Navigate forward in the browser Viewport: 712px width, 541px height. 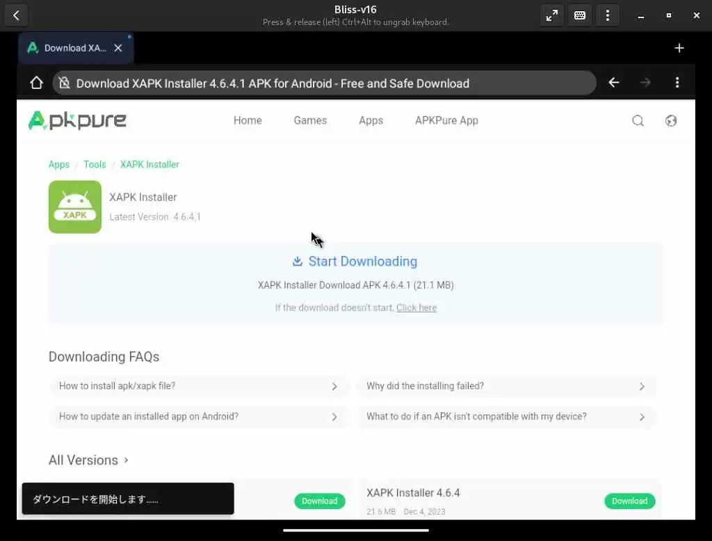coord(645,83)
